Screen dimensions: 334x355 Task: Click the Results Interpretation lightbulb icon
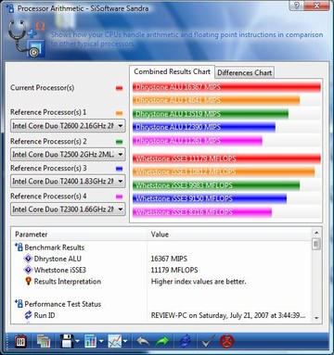tap(28, 281)
